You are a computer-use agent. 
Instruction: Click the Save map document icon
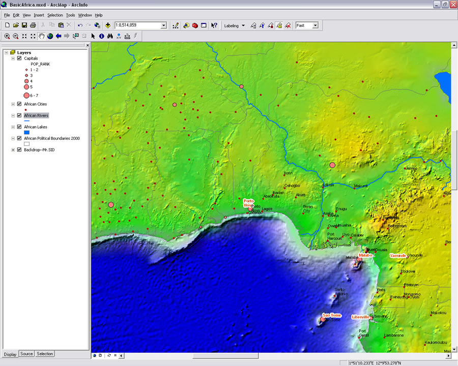pyautogui.click(x=24, y=25)
